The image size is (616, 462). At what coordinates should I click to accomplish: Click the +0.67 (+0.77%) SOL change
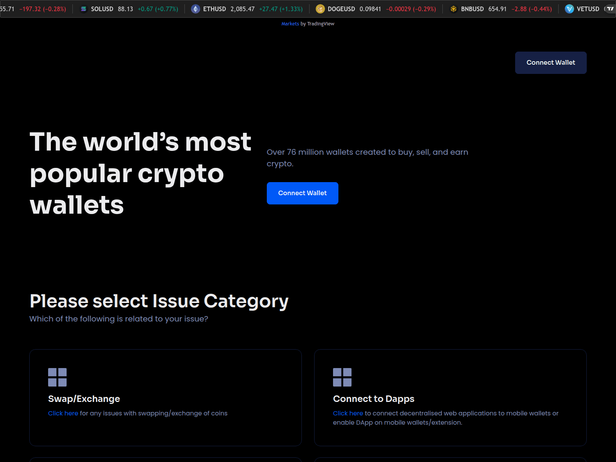(158, 9)
